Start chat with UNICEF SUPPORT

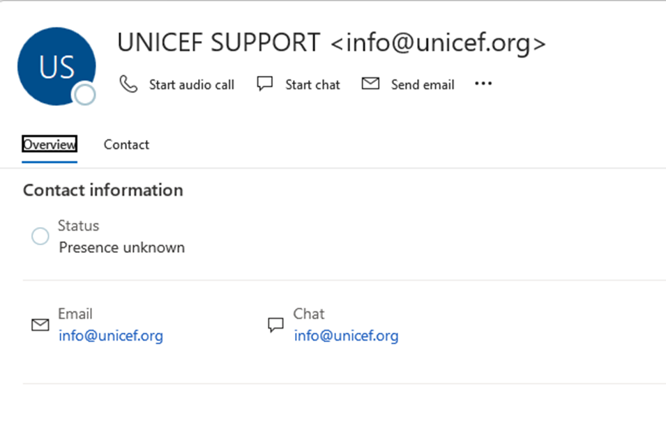[312, 85]
